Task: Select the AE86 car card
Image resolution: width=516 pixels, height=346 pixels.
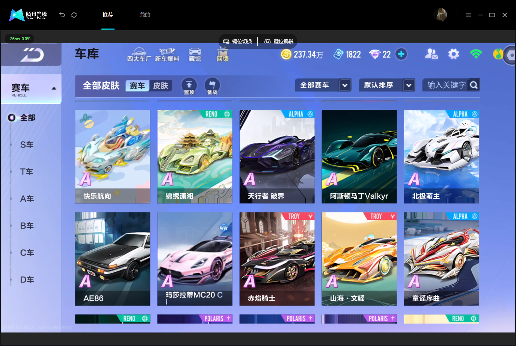Action: [x=113, y=259]
